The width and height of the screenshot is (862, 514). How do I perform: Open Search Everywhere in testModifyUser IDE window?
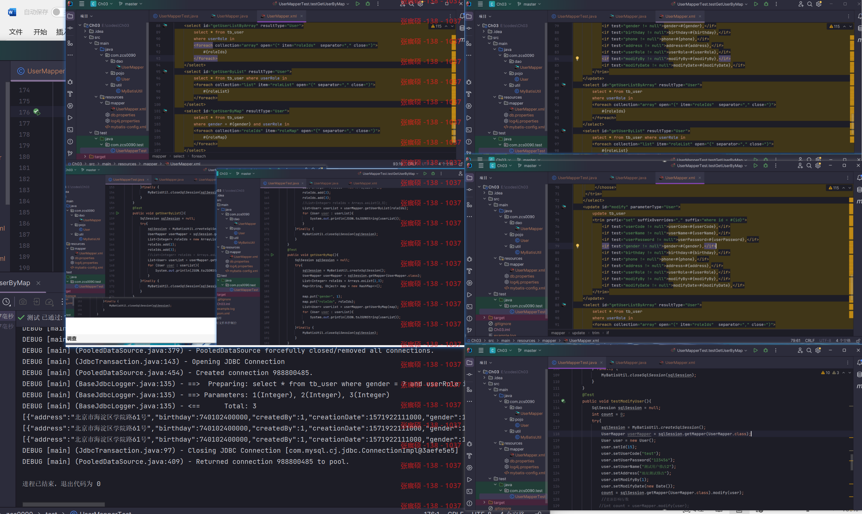pyautogui.click(x=809, y=350)
